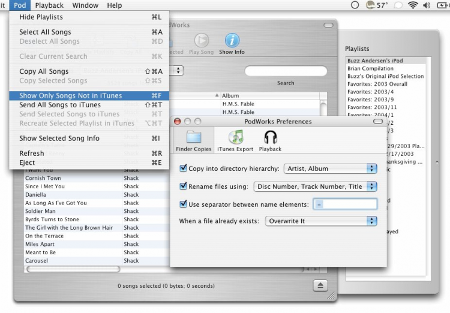Screen dimensions: 450x313
Task: Toggle Use separator between name elements checkbox
Action: point(183,204)
